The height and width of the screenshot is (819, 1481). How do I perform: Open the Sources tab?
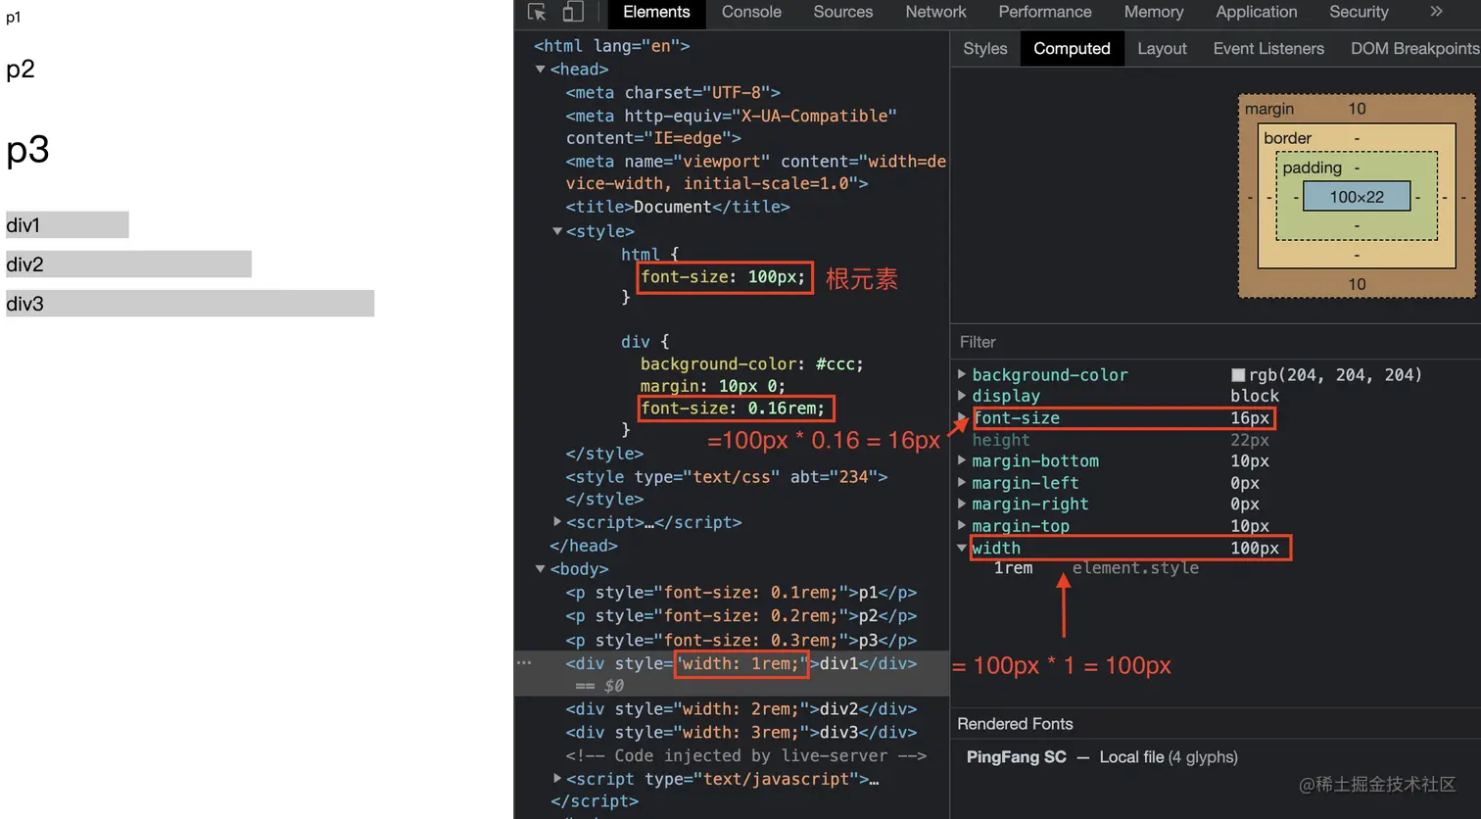[842, 12]
